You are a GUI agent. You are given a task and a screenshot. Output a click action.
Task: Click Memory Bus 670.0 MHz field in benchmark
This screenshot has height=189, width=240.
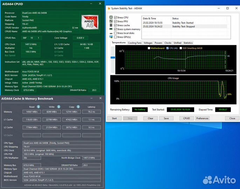click(32, 165)
